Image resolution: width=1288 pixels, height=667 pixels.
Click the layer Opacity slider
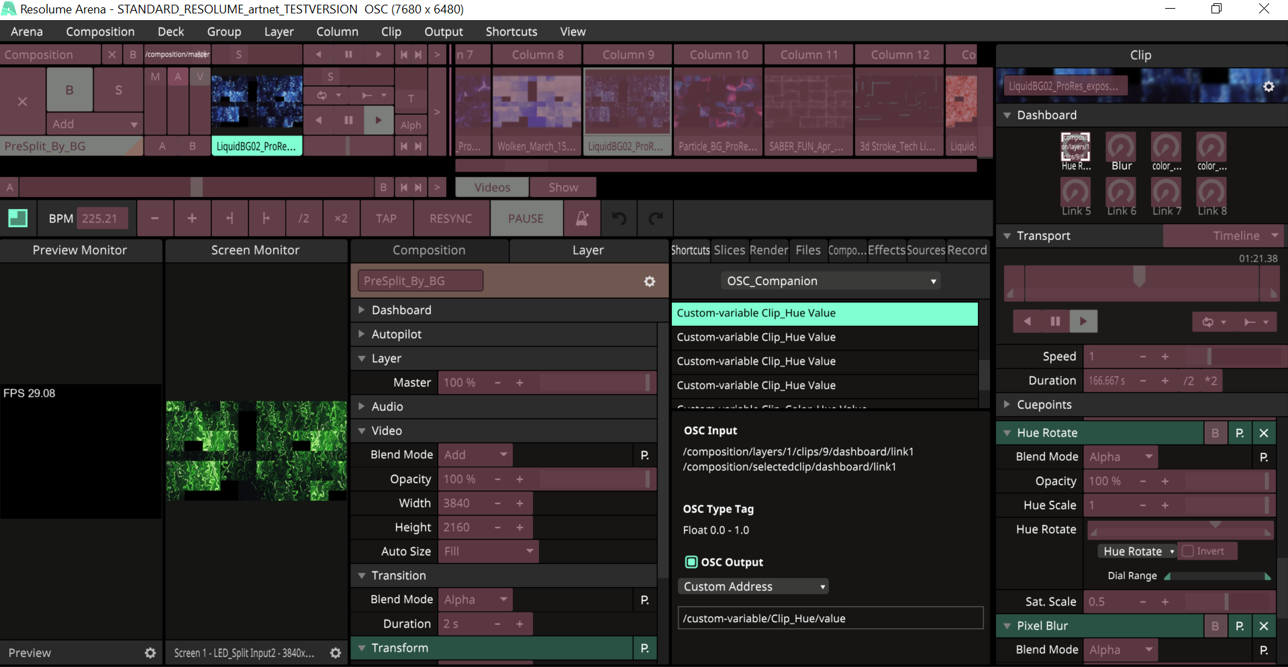click(593, 479)
